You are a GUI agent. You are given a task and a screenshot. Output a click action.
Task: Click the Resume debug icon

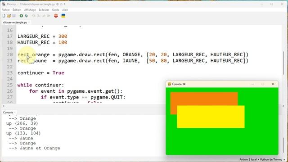[49, 16]
